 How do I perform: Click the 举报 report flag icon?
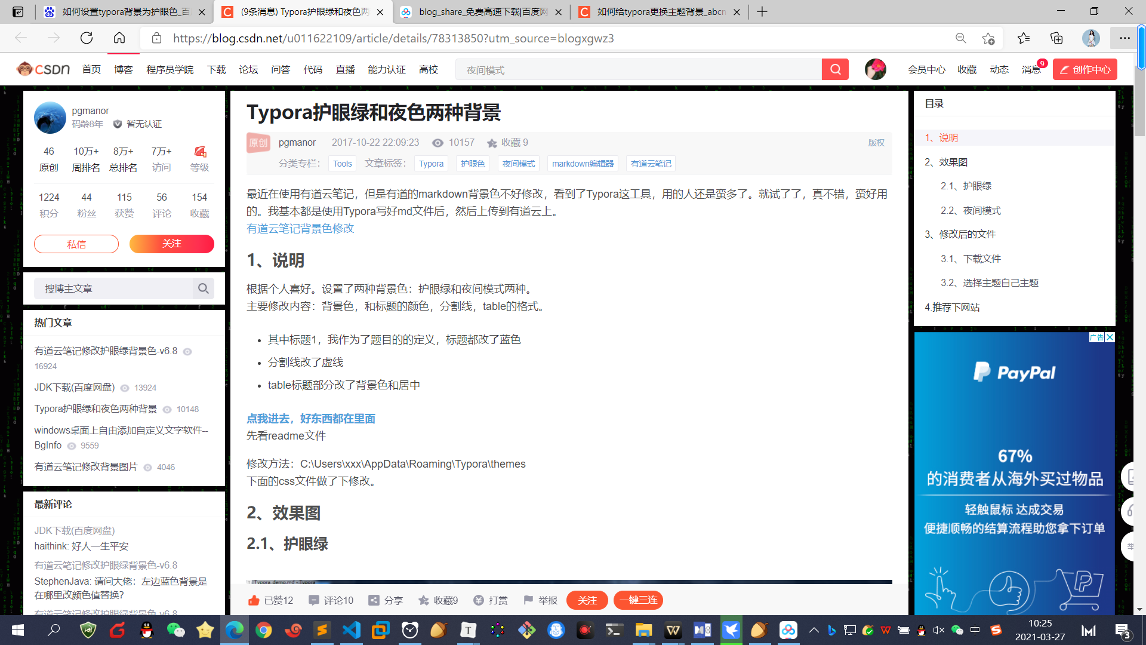[528, 600]
